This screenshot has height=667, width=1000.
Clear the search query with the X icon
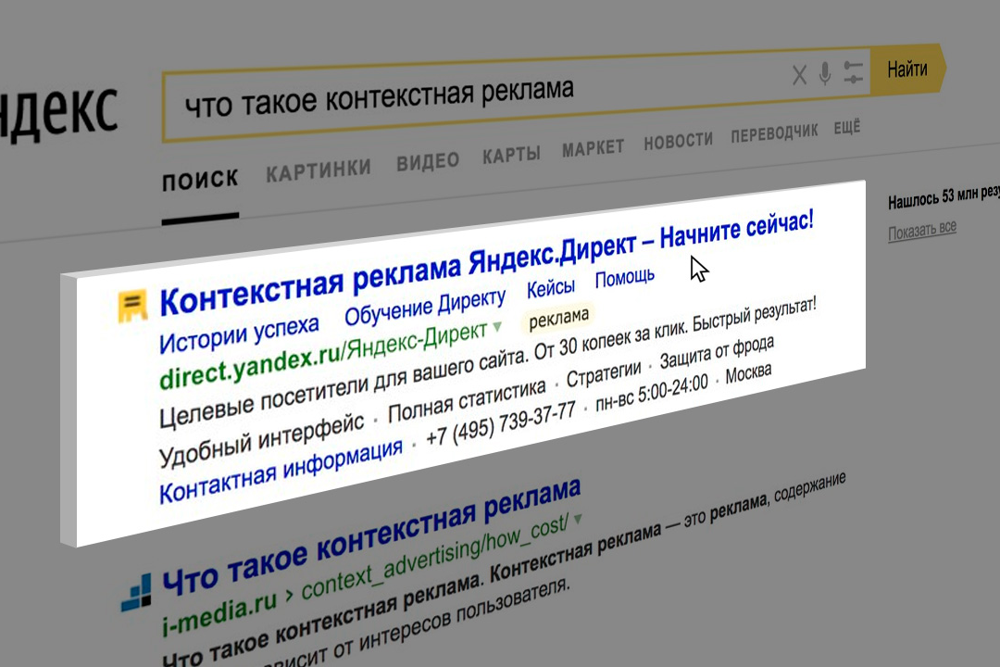click(799, 76)
